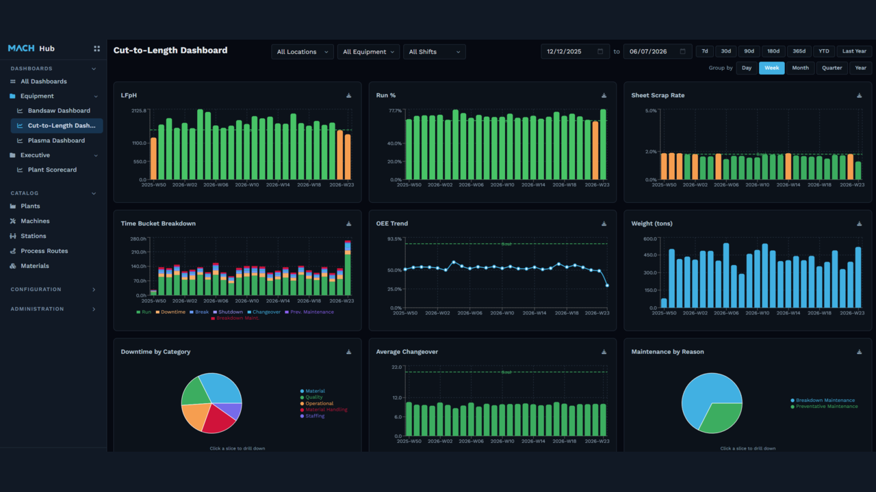
Task: Download the LFpH chart data
Action: [348, 96]
